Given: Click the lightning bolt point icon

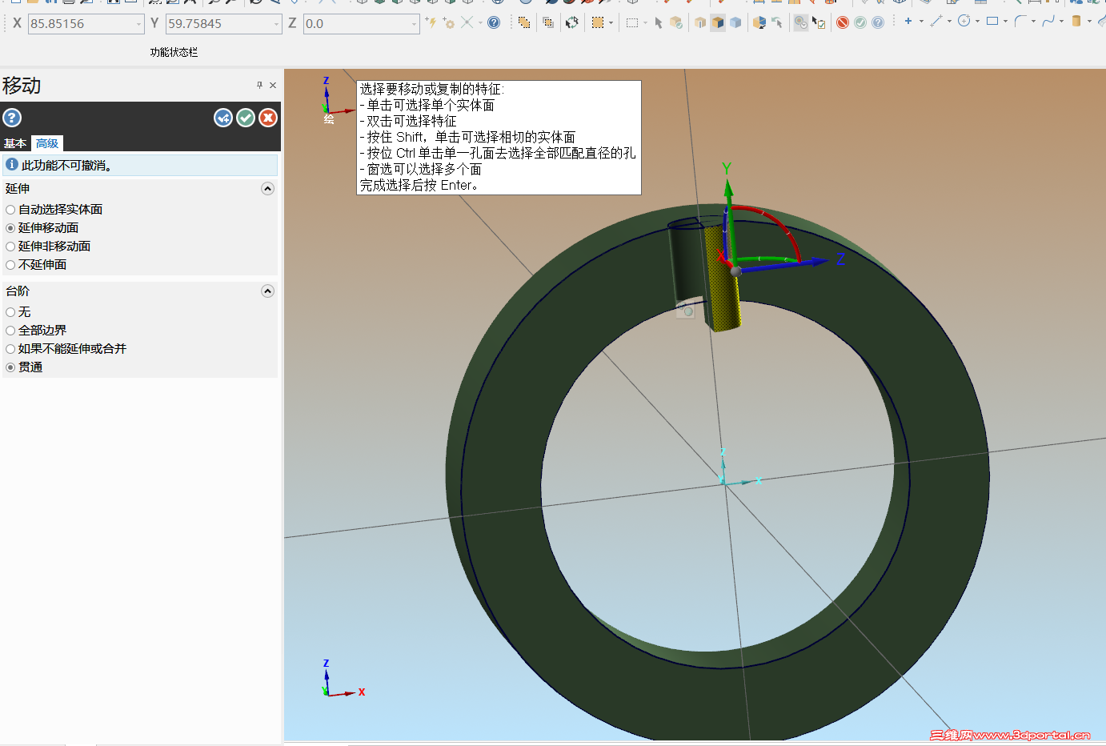Looking at the screenshot, I should pyautogui.click(x=431, y=22).
